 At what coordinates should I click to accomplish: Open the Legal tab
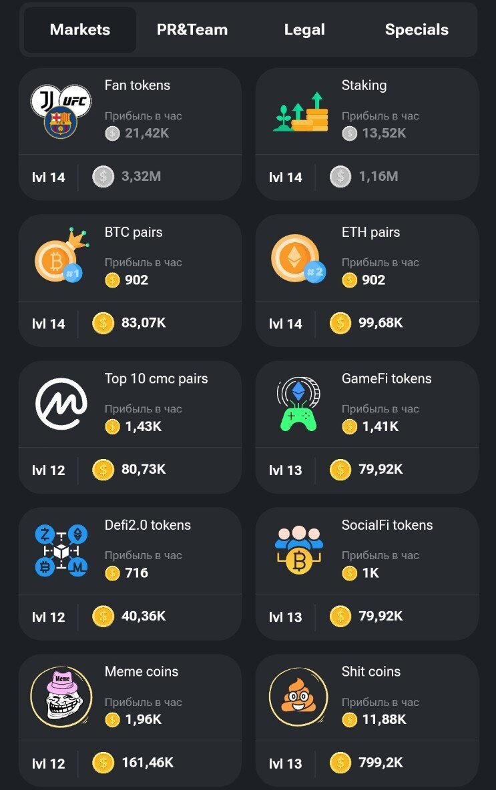point(304,30)
